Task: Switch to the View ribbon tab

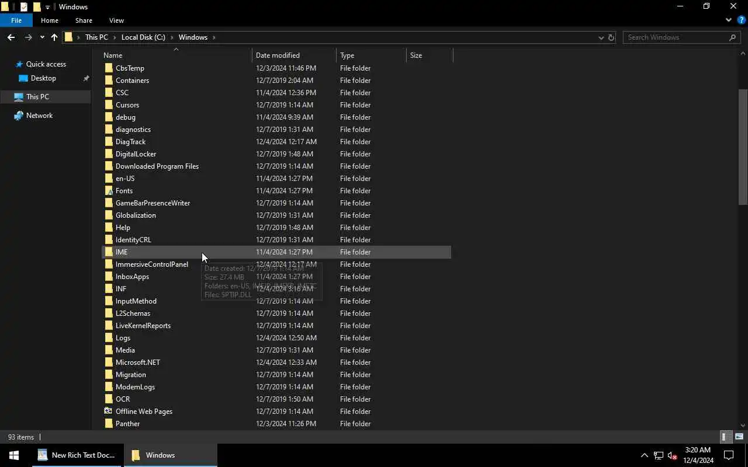Action: pos(116,20)
